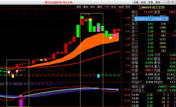
Task: Click the 复权 toolbar button
Action: coord(79,7)
